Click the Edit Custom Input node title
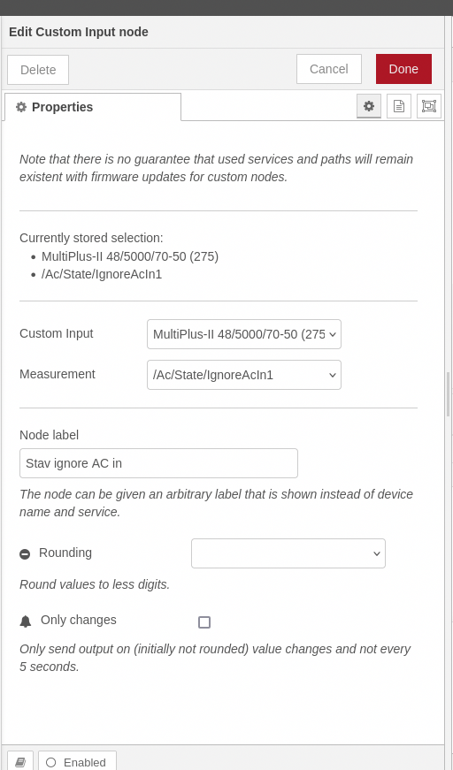 [x=79, y=32]
